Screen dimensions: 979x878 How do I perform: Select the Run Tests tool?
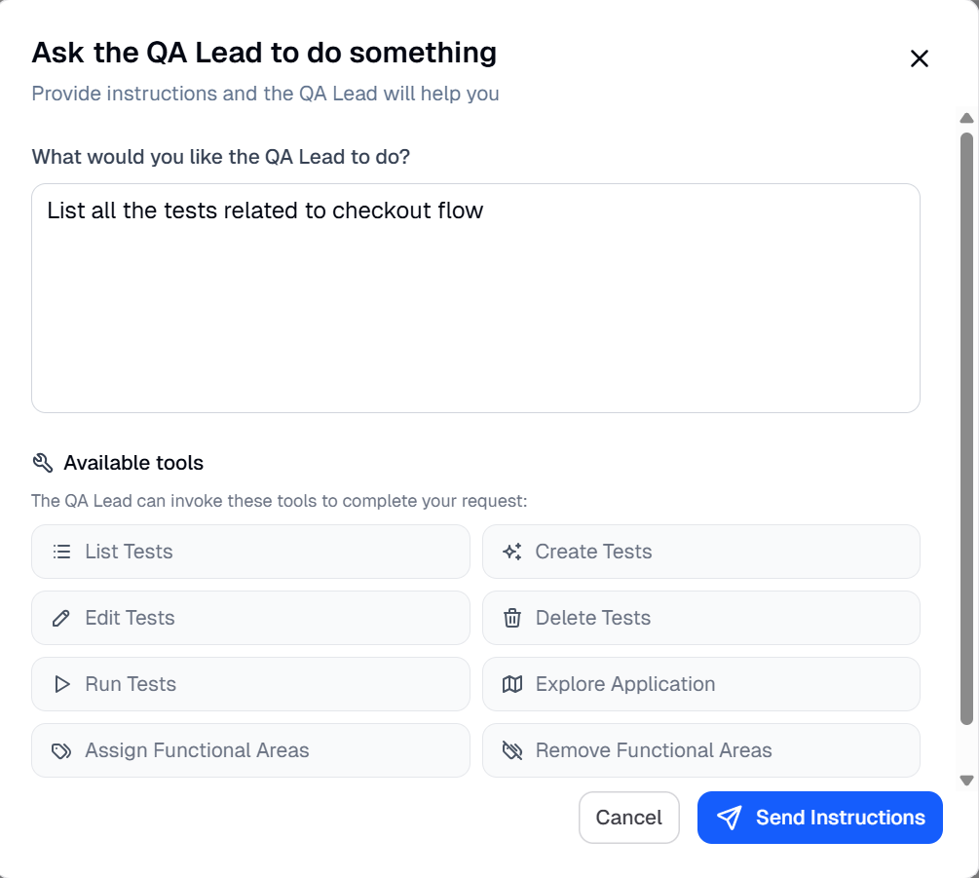(250, 684)
